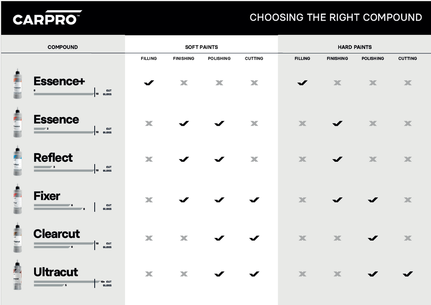The image size is (431, 305).
Task: Click Essence+ soft paints filling checkmark
Action: [149, 83]
